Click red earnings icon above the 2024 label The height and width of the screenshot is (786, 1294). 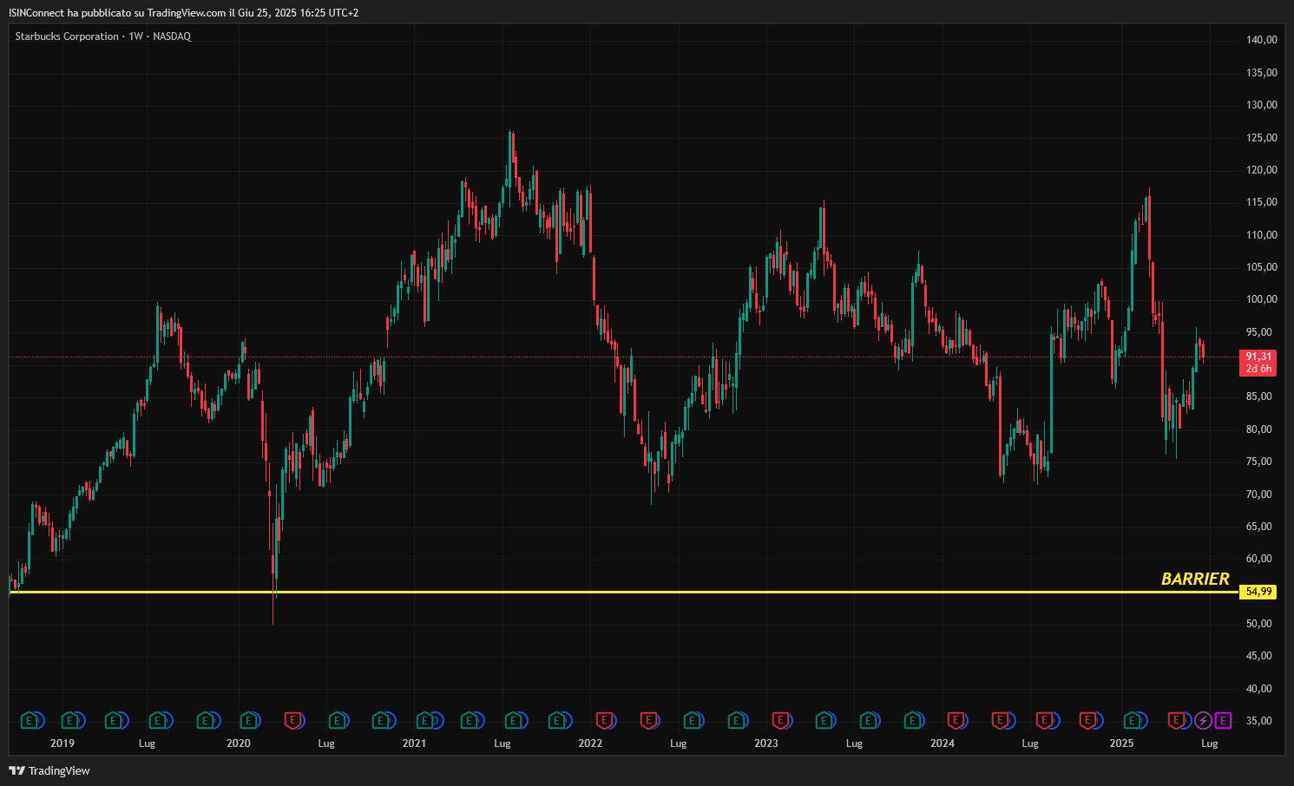pyautogui.click(x=956, y=720)
